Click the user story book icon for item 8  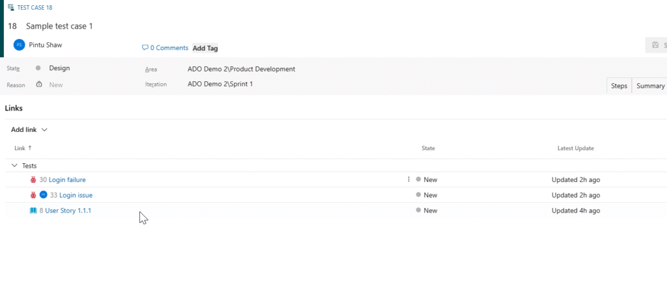[33, 211]
